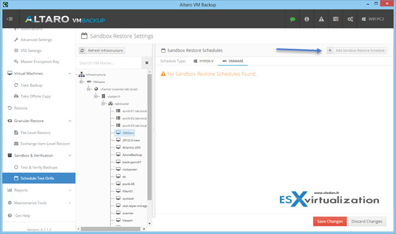Switch to the VMWARE schedule type tab
396x234 pixels.
pyautogui.click(x=233, y=61)
